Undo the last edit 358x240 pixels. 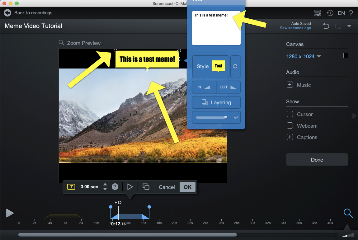326,26
